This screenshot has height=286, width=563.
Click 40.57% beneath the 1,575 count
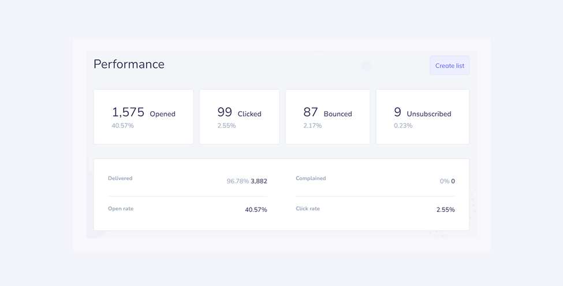click(122, 126)
